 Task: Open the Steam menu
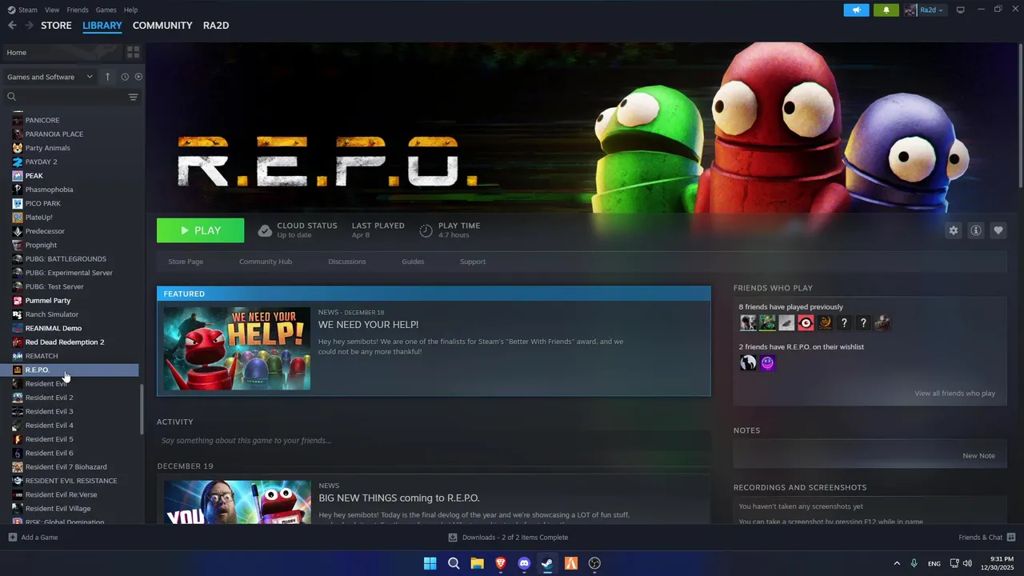(22, 10)
